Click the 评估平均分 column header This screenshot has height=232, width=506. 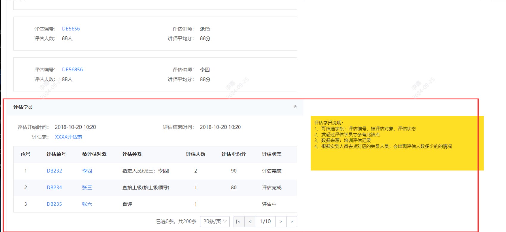(x=234, y=154)
